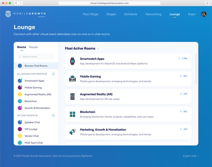
Task: Click the Smartwatch Apps sidebar avatar
Action: pos(20,81)
